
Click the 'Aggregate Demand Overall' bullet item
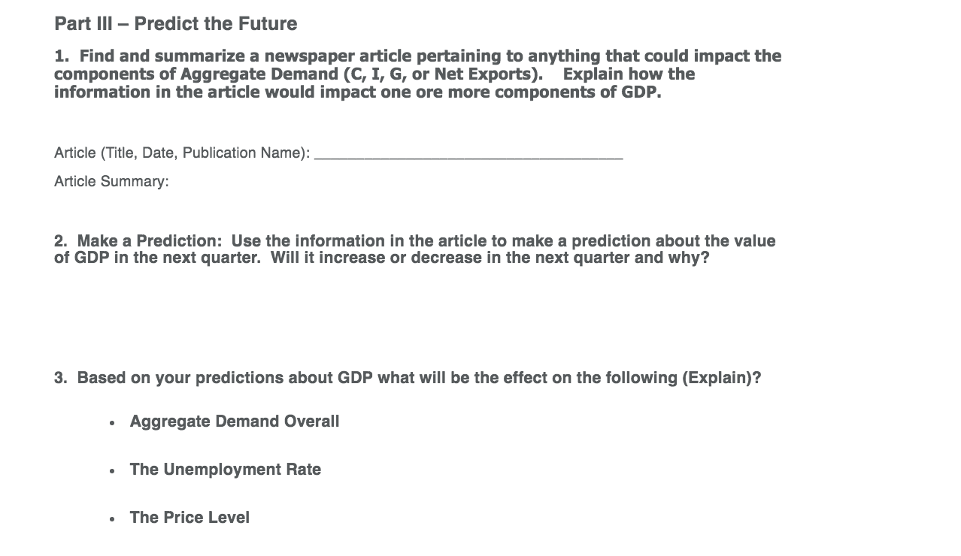click(235, 422)
